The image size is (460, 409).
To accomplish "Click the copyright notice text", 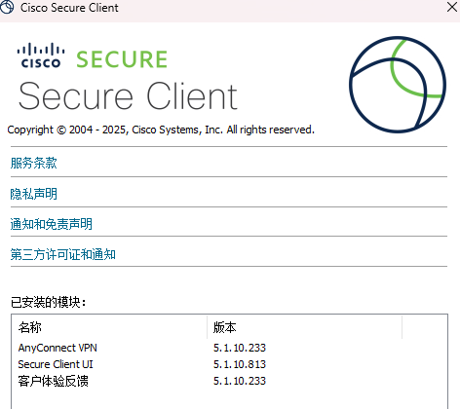I will (x=161, y=130).
